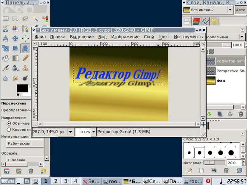Select the Blend gradient tool
Viewport: 247px width, 185px height.
[x=16, y=58]
